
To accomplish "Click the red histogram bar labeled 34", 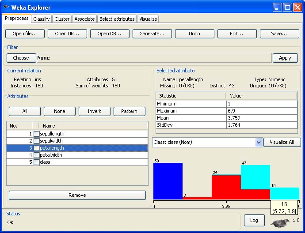I will pos(226,187).
